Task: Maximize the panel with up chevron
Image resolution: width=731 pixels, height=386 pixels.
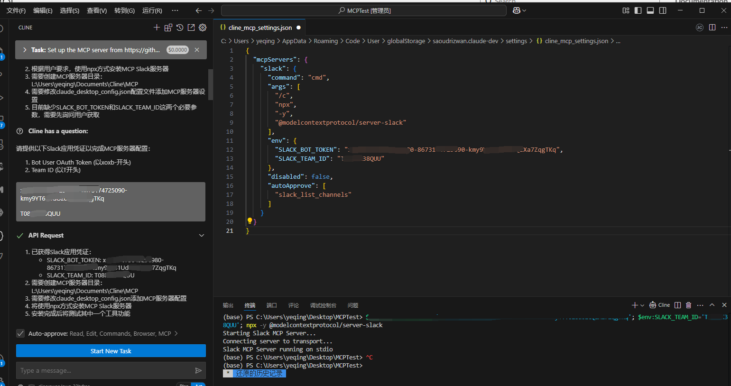Action: (x=712, y=305)
